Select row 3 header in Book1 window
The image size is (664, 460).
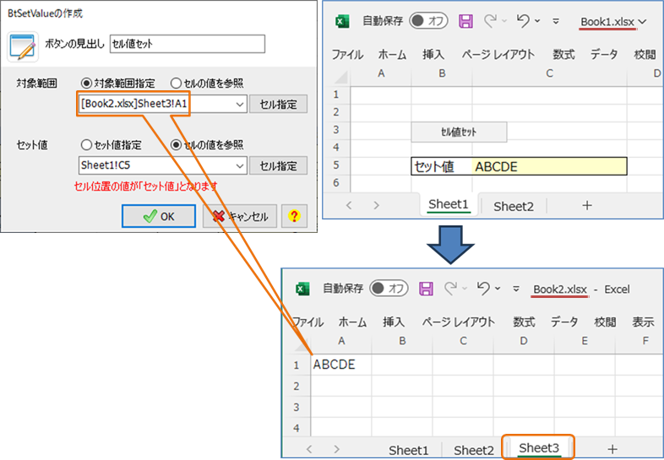tap(336, 129)
